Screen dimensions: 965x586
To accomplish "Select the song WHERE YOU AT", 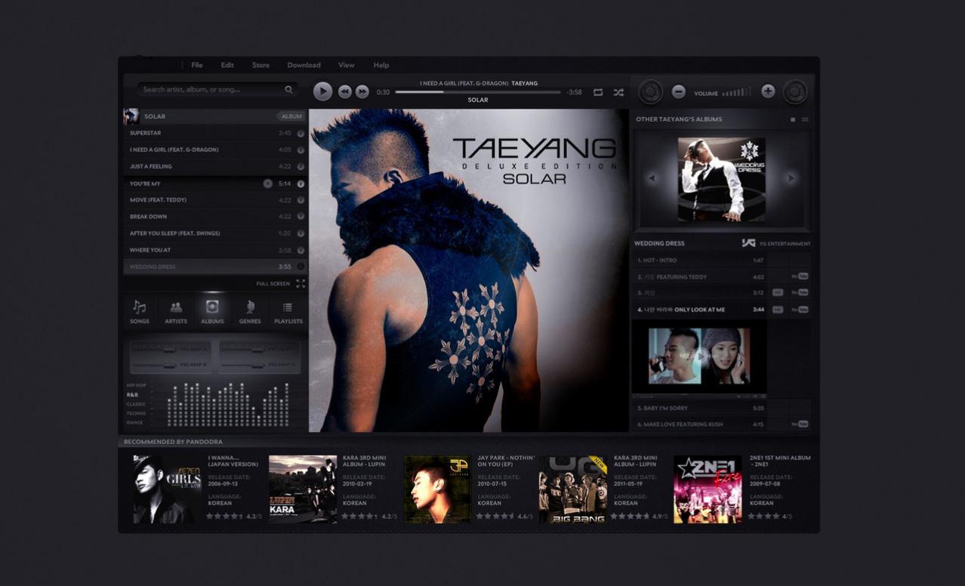I will pos(215,250).
